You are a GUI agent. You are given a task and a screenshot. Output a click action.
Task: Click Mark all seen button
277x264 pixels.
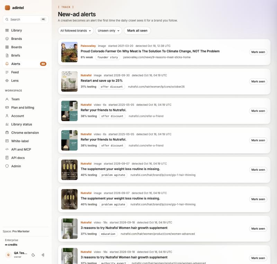pyautogui.click(x=137, y=31)
